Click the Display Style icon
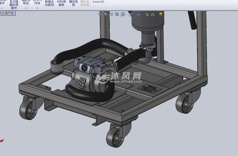 click(130, 14)
